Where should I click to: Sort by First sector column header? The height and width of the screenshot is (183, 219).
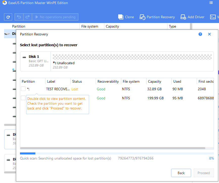(205, 81)
